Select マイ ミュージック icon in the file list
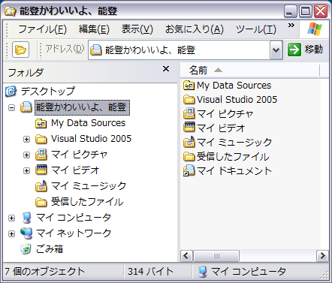 [x=189, y=142]
